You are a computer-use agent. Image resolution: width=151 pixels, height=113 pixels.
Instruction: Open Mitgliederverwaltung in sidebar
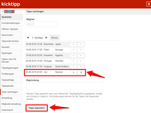[12, 104]
